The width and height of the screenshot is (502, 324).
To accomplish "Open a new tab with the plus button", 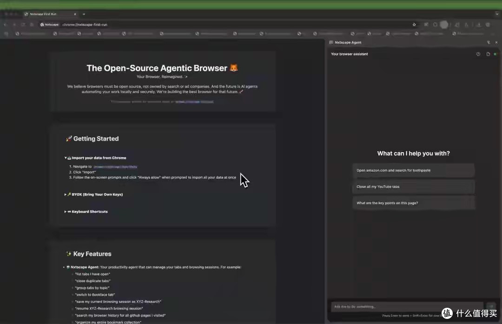I will point(84,14).
